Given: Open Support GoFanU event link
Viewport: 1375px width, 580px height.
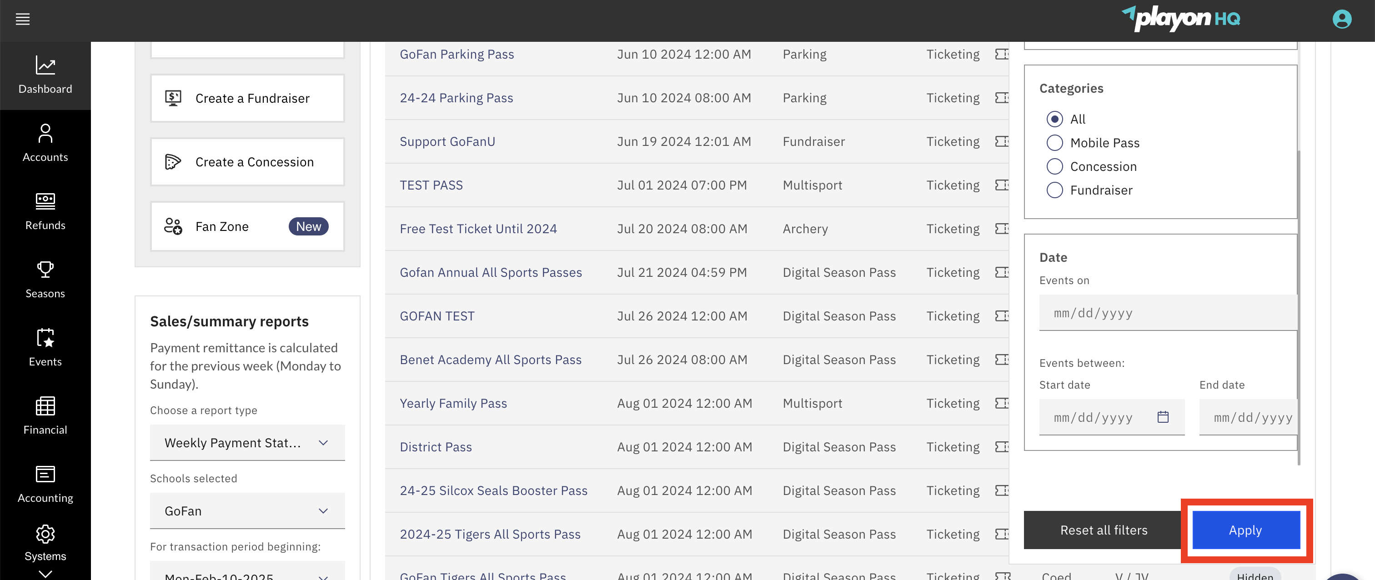Looking at the screenshot, I should pyautogui.click(x=447, y=142).
